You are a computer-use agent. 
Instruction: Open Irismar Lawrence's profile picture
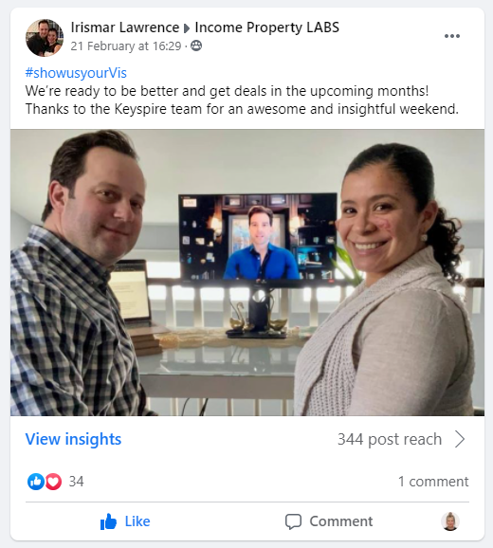(45, 38)
